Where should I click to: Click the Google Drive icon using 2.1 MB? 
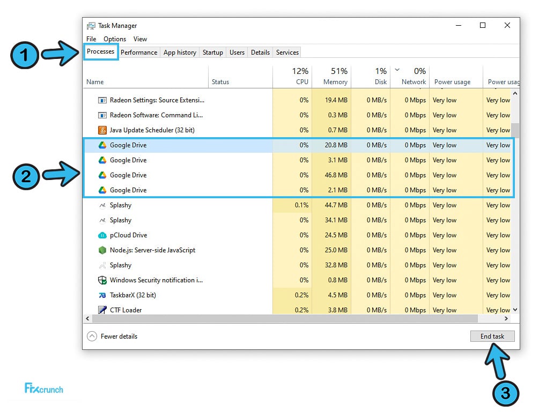click(x=102, y=190)
